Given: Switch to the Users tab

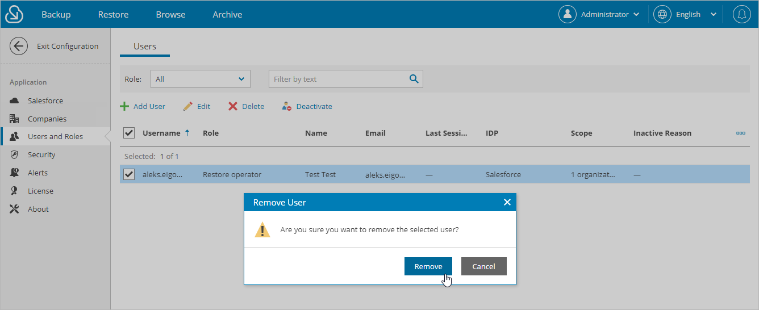Looking at the screenshot, I should tap(145, 47).
